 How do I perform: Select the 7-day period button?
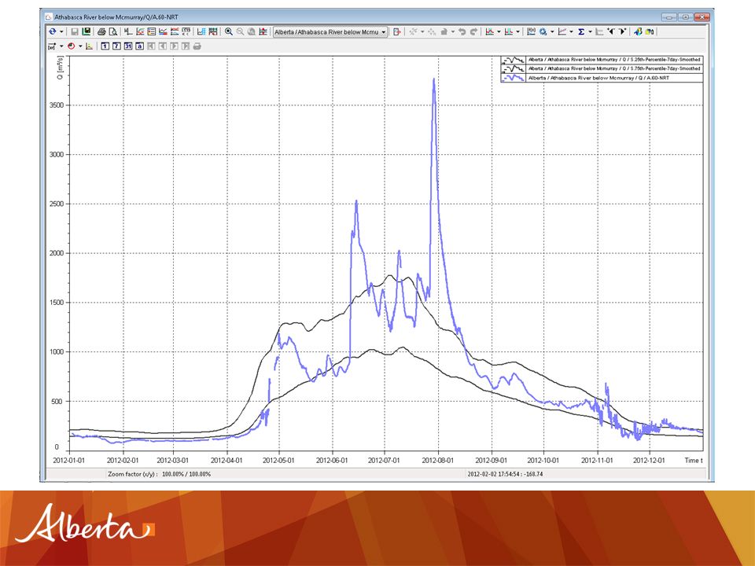click(x=116, y=46)
